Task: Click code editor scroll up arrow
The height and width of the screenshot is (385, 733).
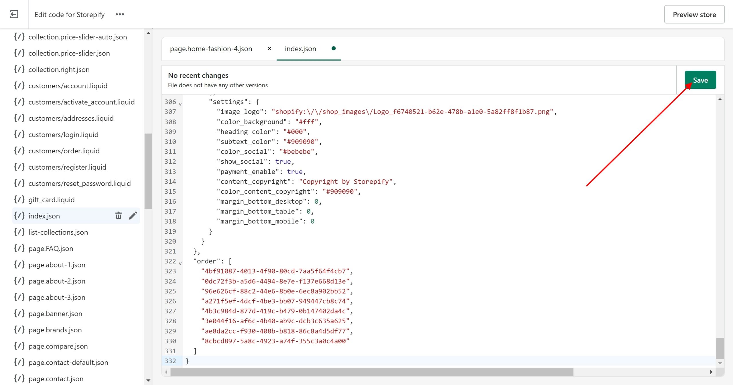Action: 720,99
